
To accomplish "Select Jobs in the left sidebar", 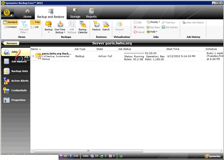I will click(16, 52).
